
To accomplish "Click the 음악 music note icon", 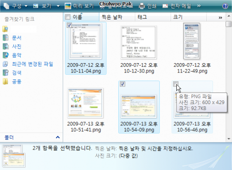I will pyautogui.click(x=6, y=55).
